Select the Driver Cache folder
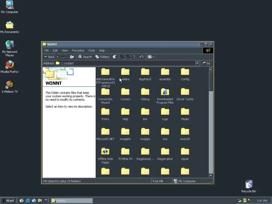 (185, 95)
